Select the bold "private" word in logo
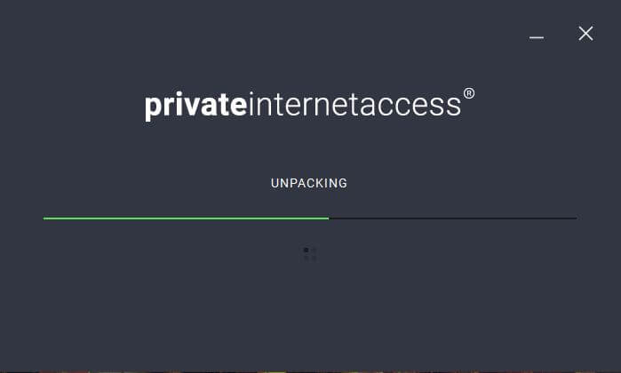621x373 pixels. point(196,106)
